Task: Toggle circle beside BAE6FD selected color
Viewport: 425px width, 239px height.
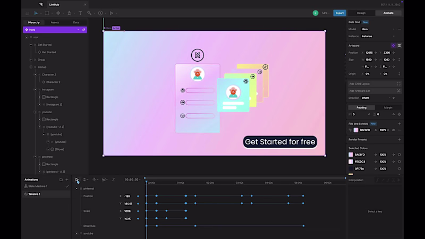Action: pyautogui.click(x=399, y=155)
